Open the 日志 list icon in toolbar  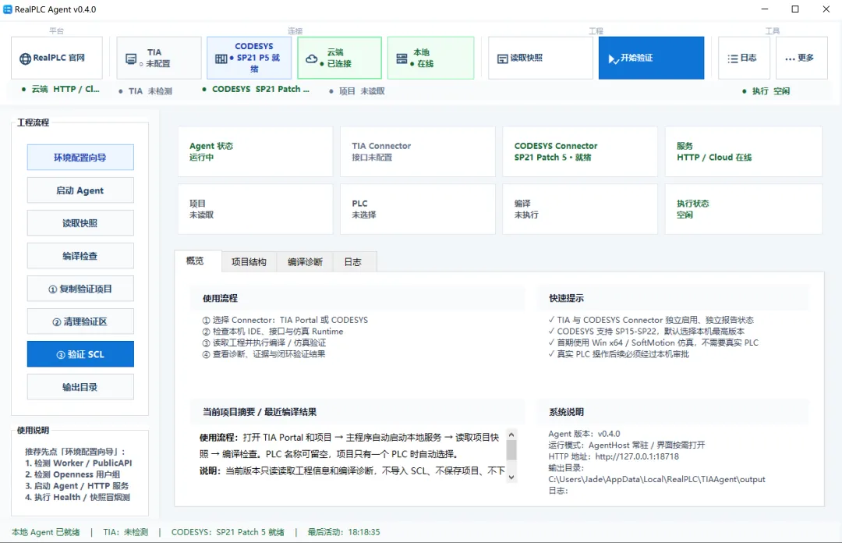click(x=733, y=58)
